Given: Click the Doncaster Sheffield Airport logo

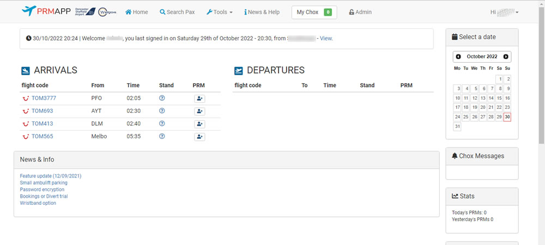Looking at the screenshot, I should 86,11.
